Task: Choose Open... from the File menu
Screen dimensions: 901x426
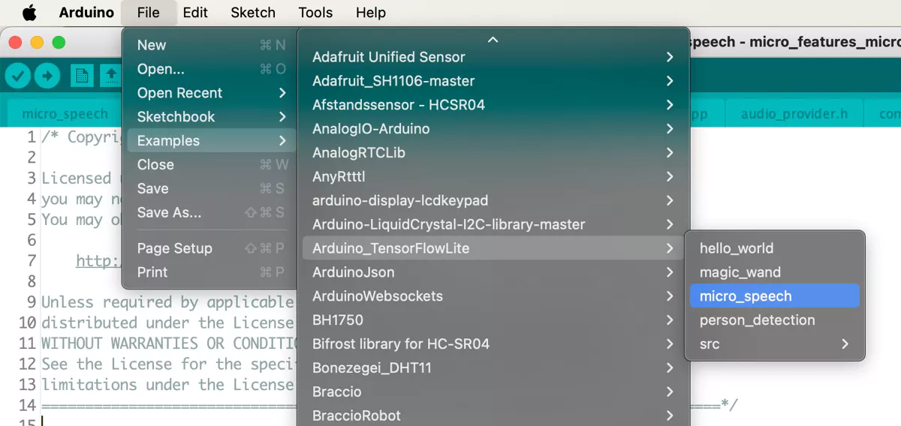Action: pos(210,69)
